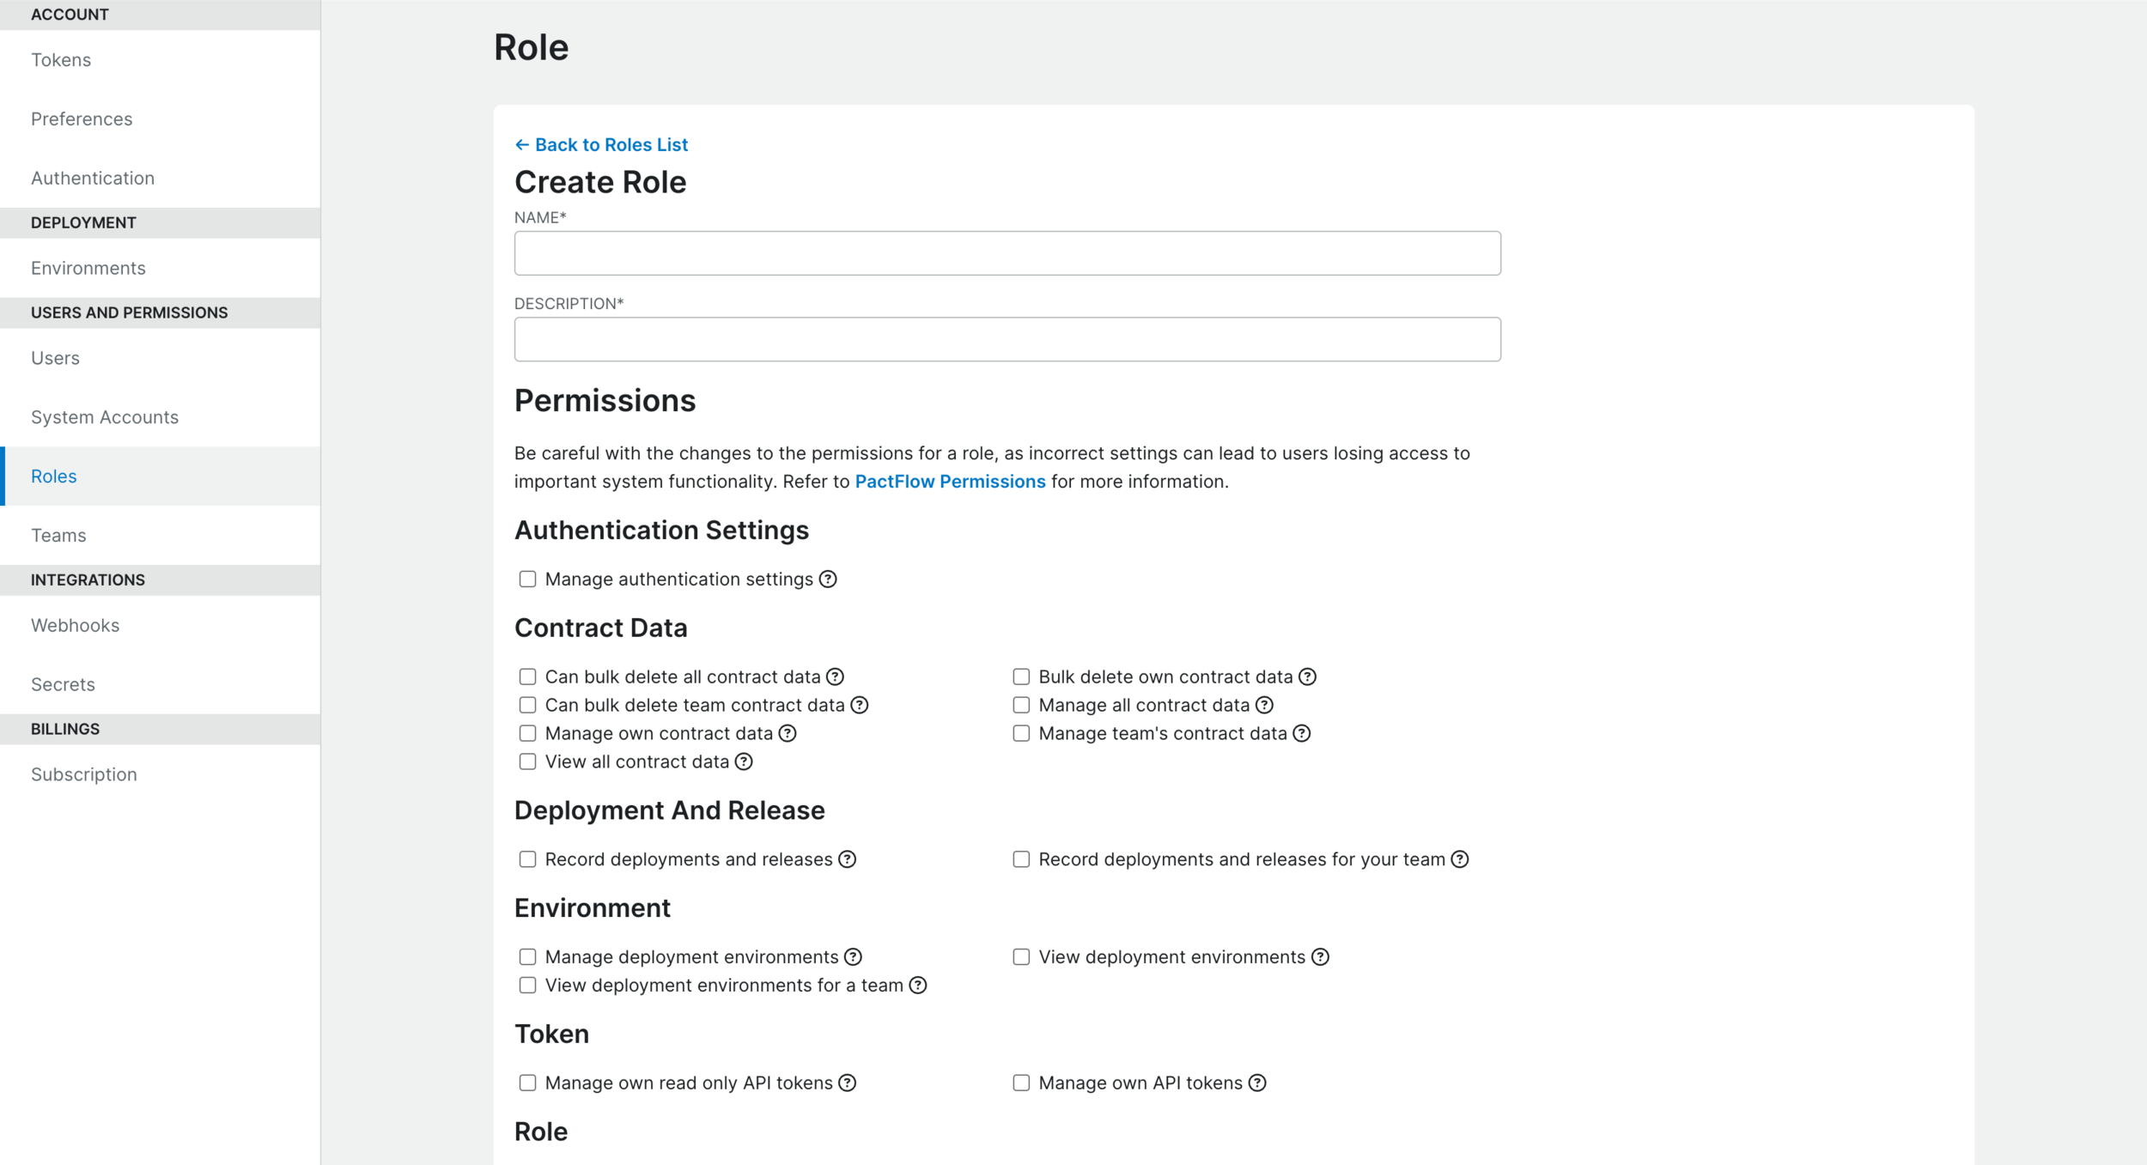Check Manage own read only API tokens

527,1083
